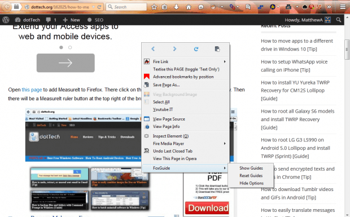
Task: Expand the FoxGuide submenu entry
Action: 186,168
